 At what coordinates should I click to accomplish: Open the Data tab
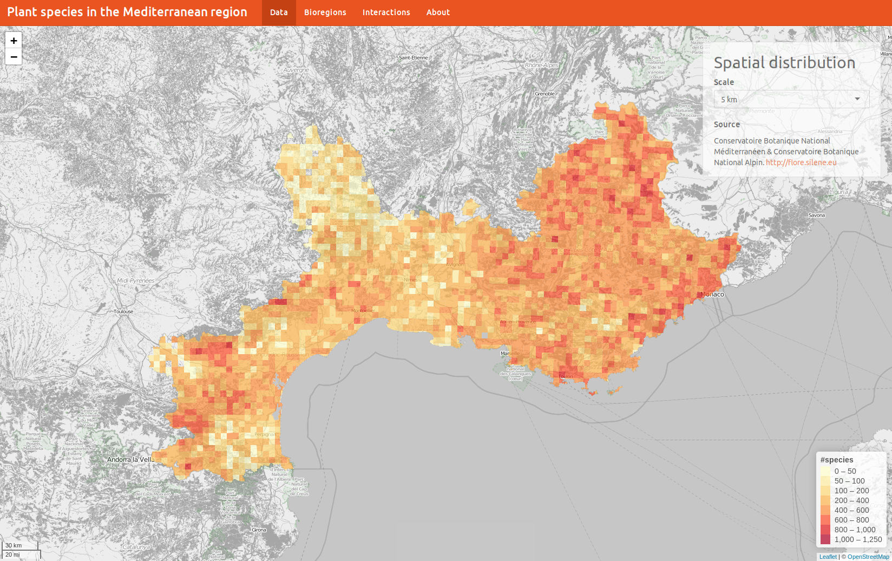(279, 12)
